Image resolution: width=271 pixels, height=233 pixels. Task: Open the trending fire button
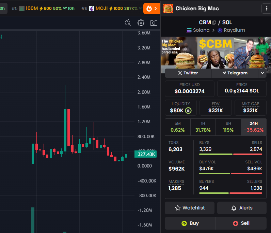(x=152, y=9)
